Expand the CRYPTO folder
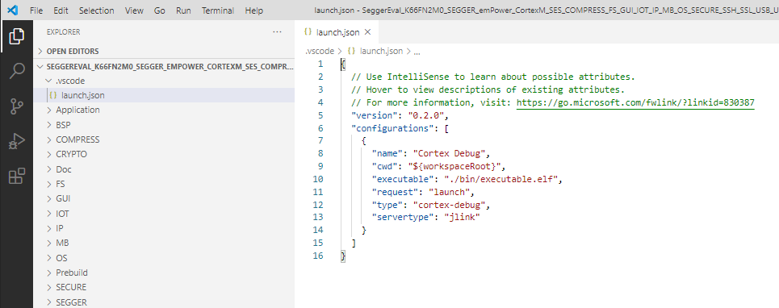 [164, 154]
